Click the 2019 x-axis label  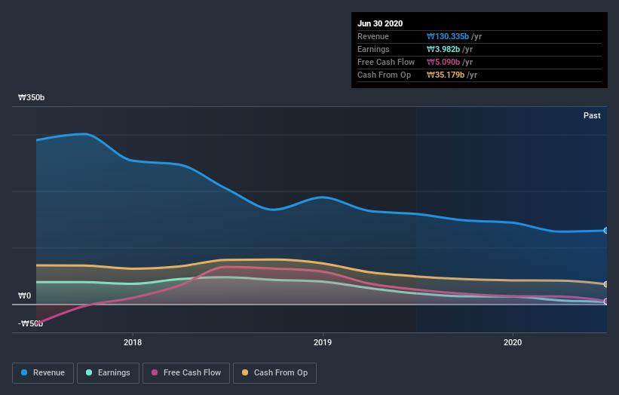coord(323,342)
